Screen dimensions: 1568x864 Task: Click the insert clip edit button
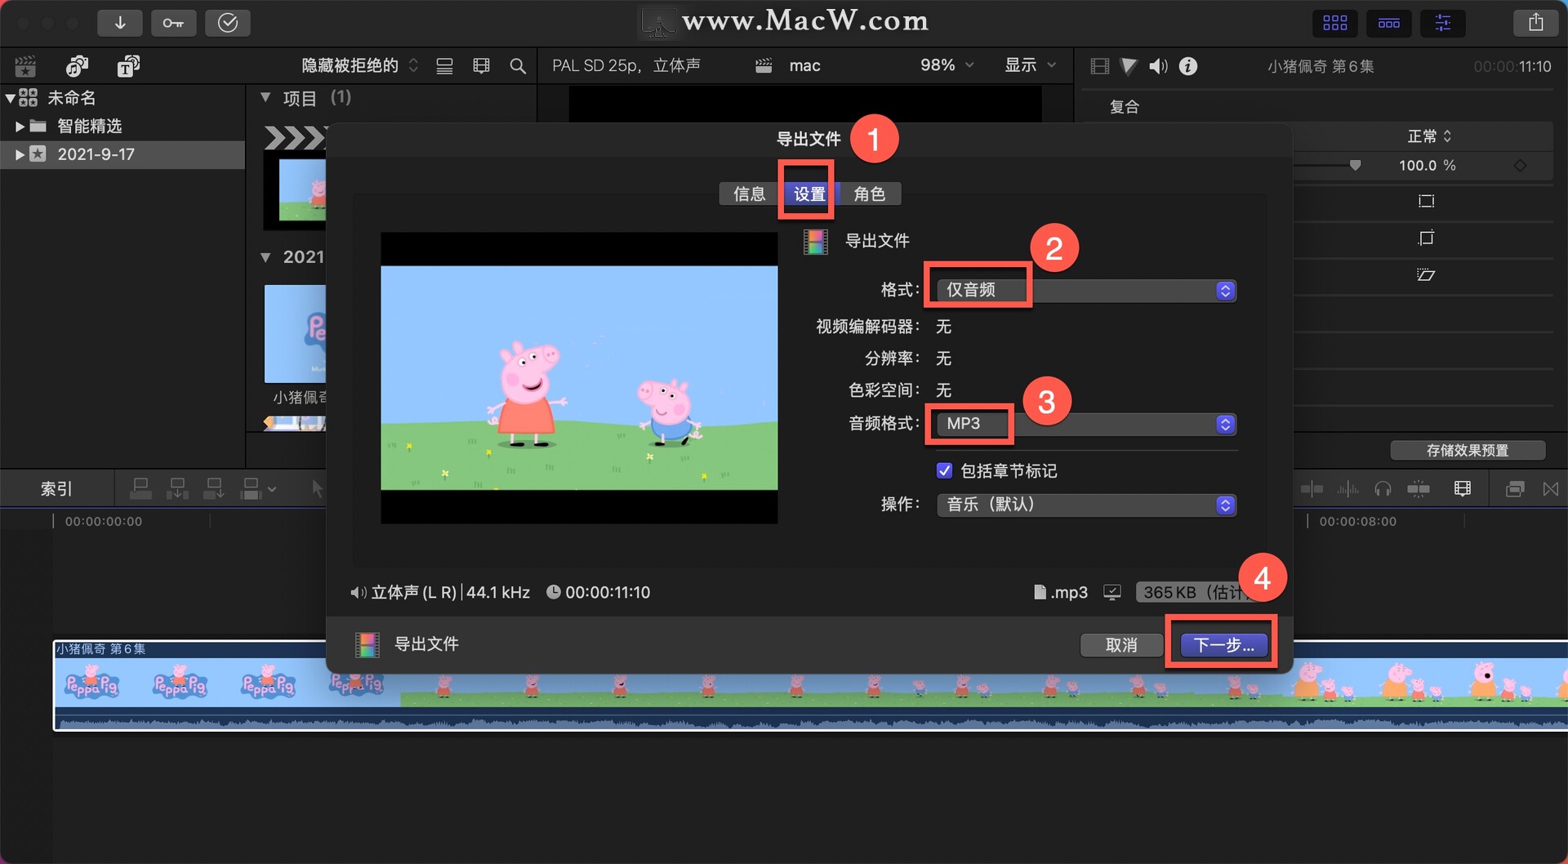pyautogui.click(x=177, y=488)
